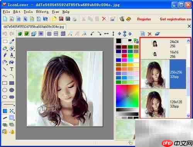Select the dd7e5405...jpg document tab
Viewport: 193px width, 147px height.
coord(34,27)
